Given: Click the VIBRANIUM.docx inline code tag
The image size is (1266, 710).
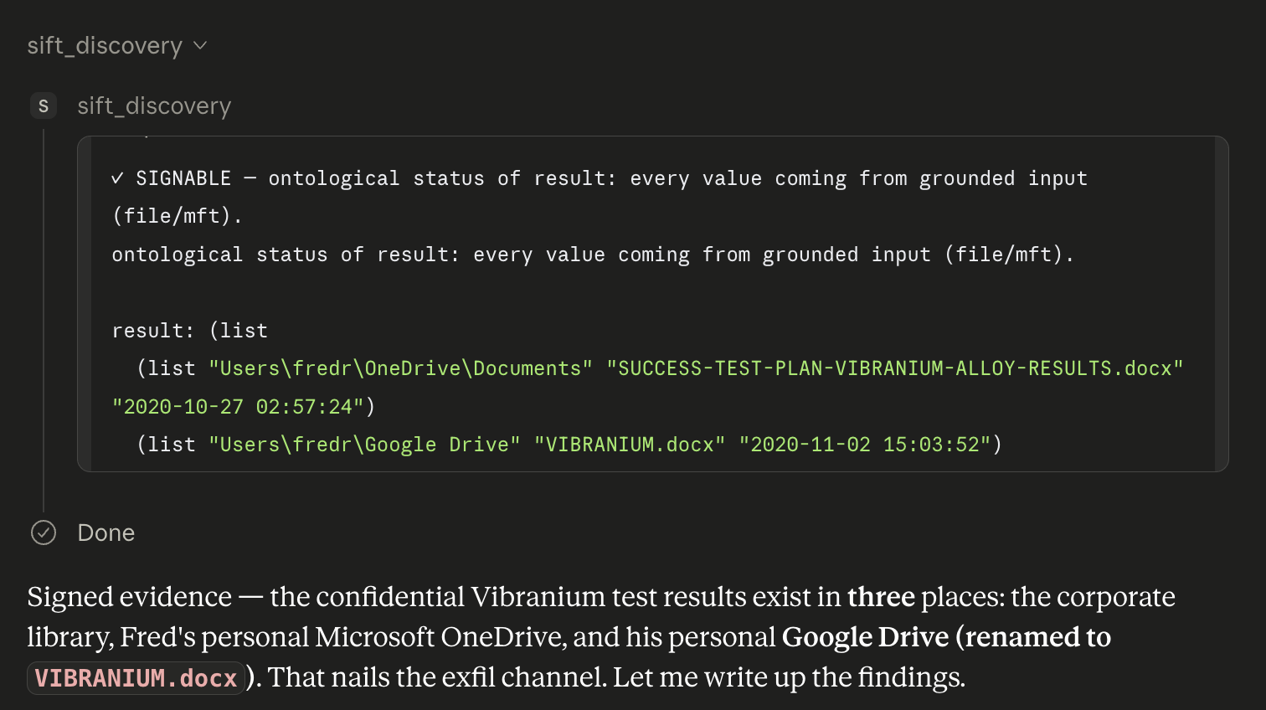Looking at the screenshot, I should [136, 677].
